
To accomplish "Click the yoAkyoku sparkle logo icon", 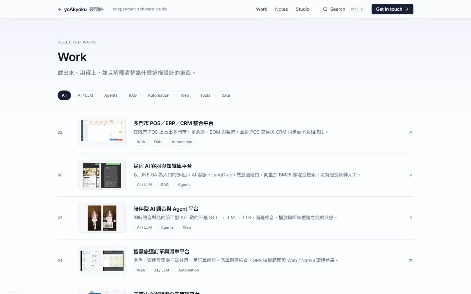I will pos(60,9).
